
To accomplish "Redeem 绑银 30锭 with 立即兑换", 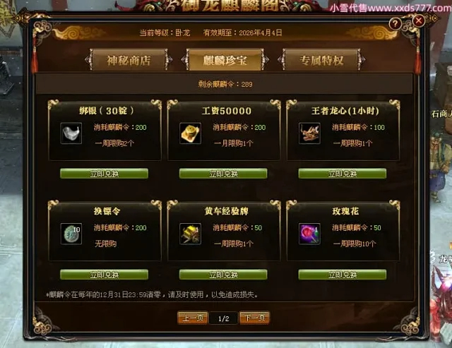I will (104, 174).
